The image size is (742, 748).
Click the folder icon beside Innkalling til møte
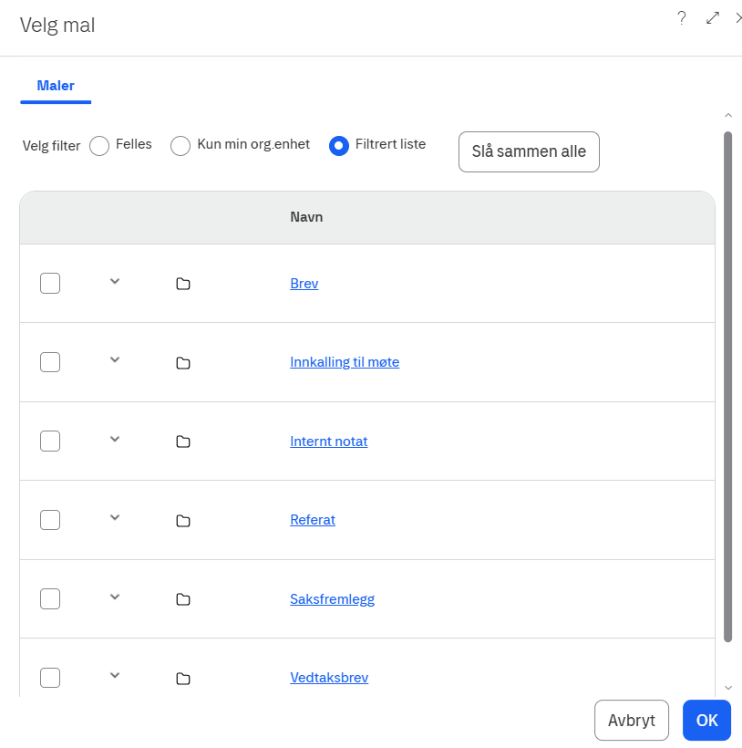183,363
